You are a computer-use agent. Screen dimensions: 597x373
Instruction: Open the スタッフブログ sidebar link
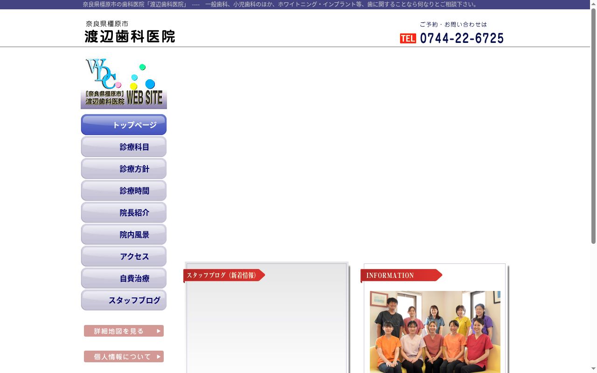124,300
